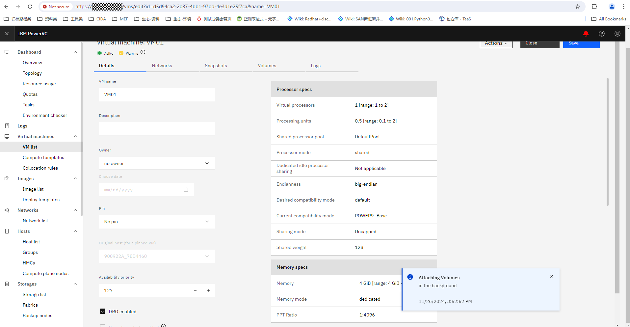
Task: Click the Hosts sidebar icon
Action: tap(7, 231)
